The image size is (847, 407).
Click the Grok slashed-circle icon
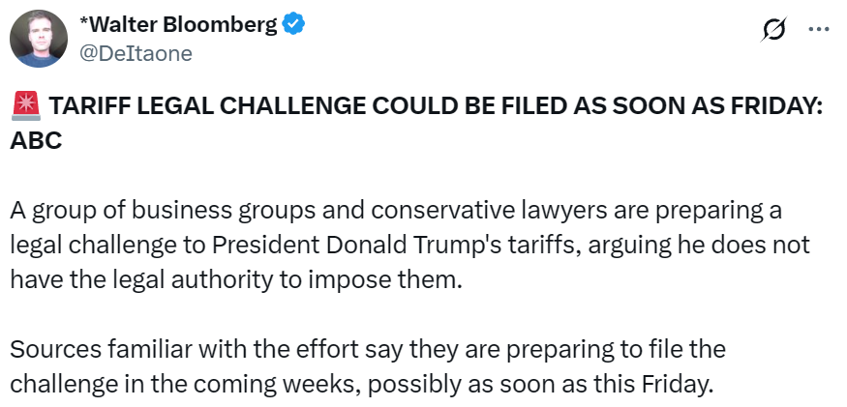[773, 32]
